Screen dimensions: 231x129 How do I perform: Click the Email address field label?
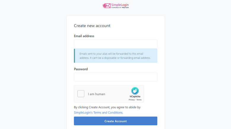click(x=84, y=36)
